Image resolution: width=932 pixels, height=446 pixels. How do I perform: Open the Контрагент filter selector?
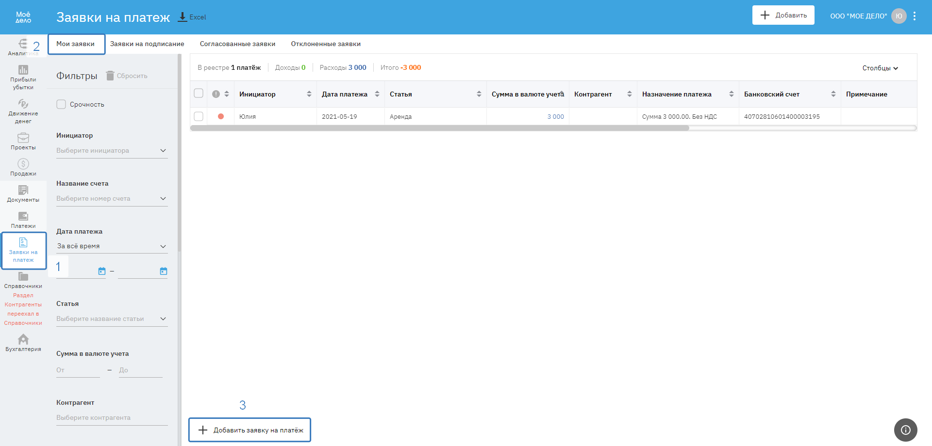point(112,418)
